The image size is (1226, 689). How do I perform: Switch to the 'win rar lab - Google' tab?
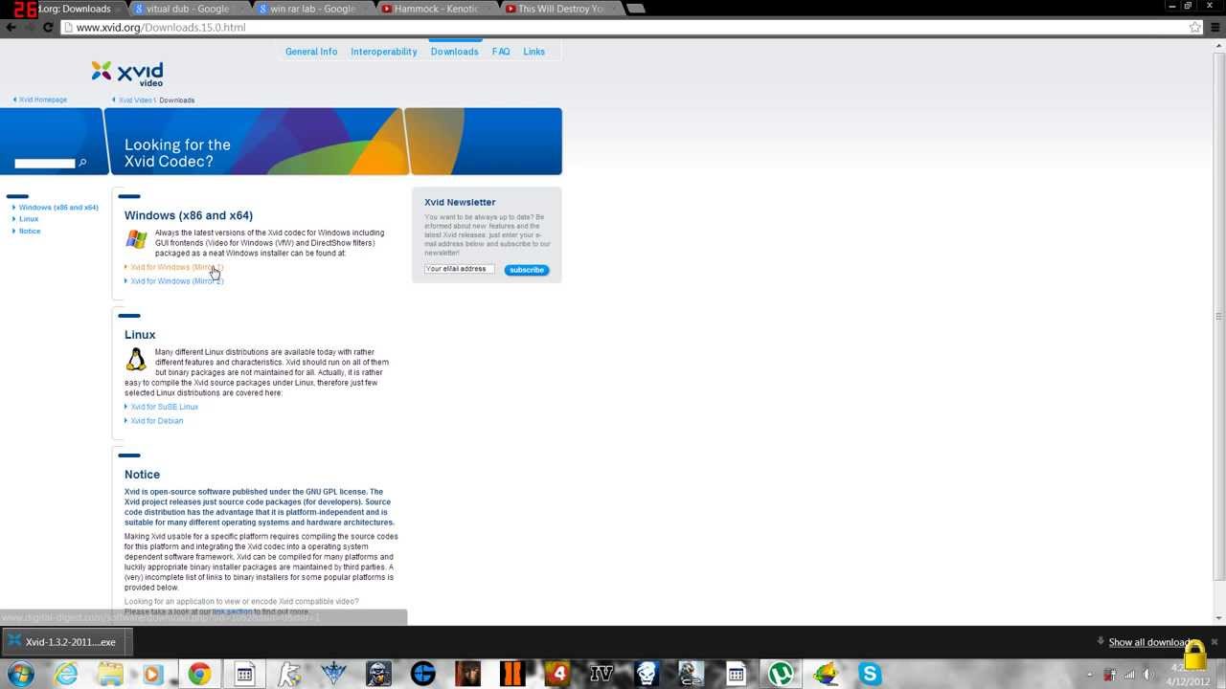(x=311, y=9)
